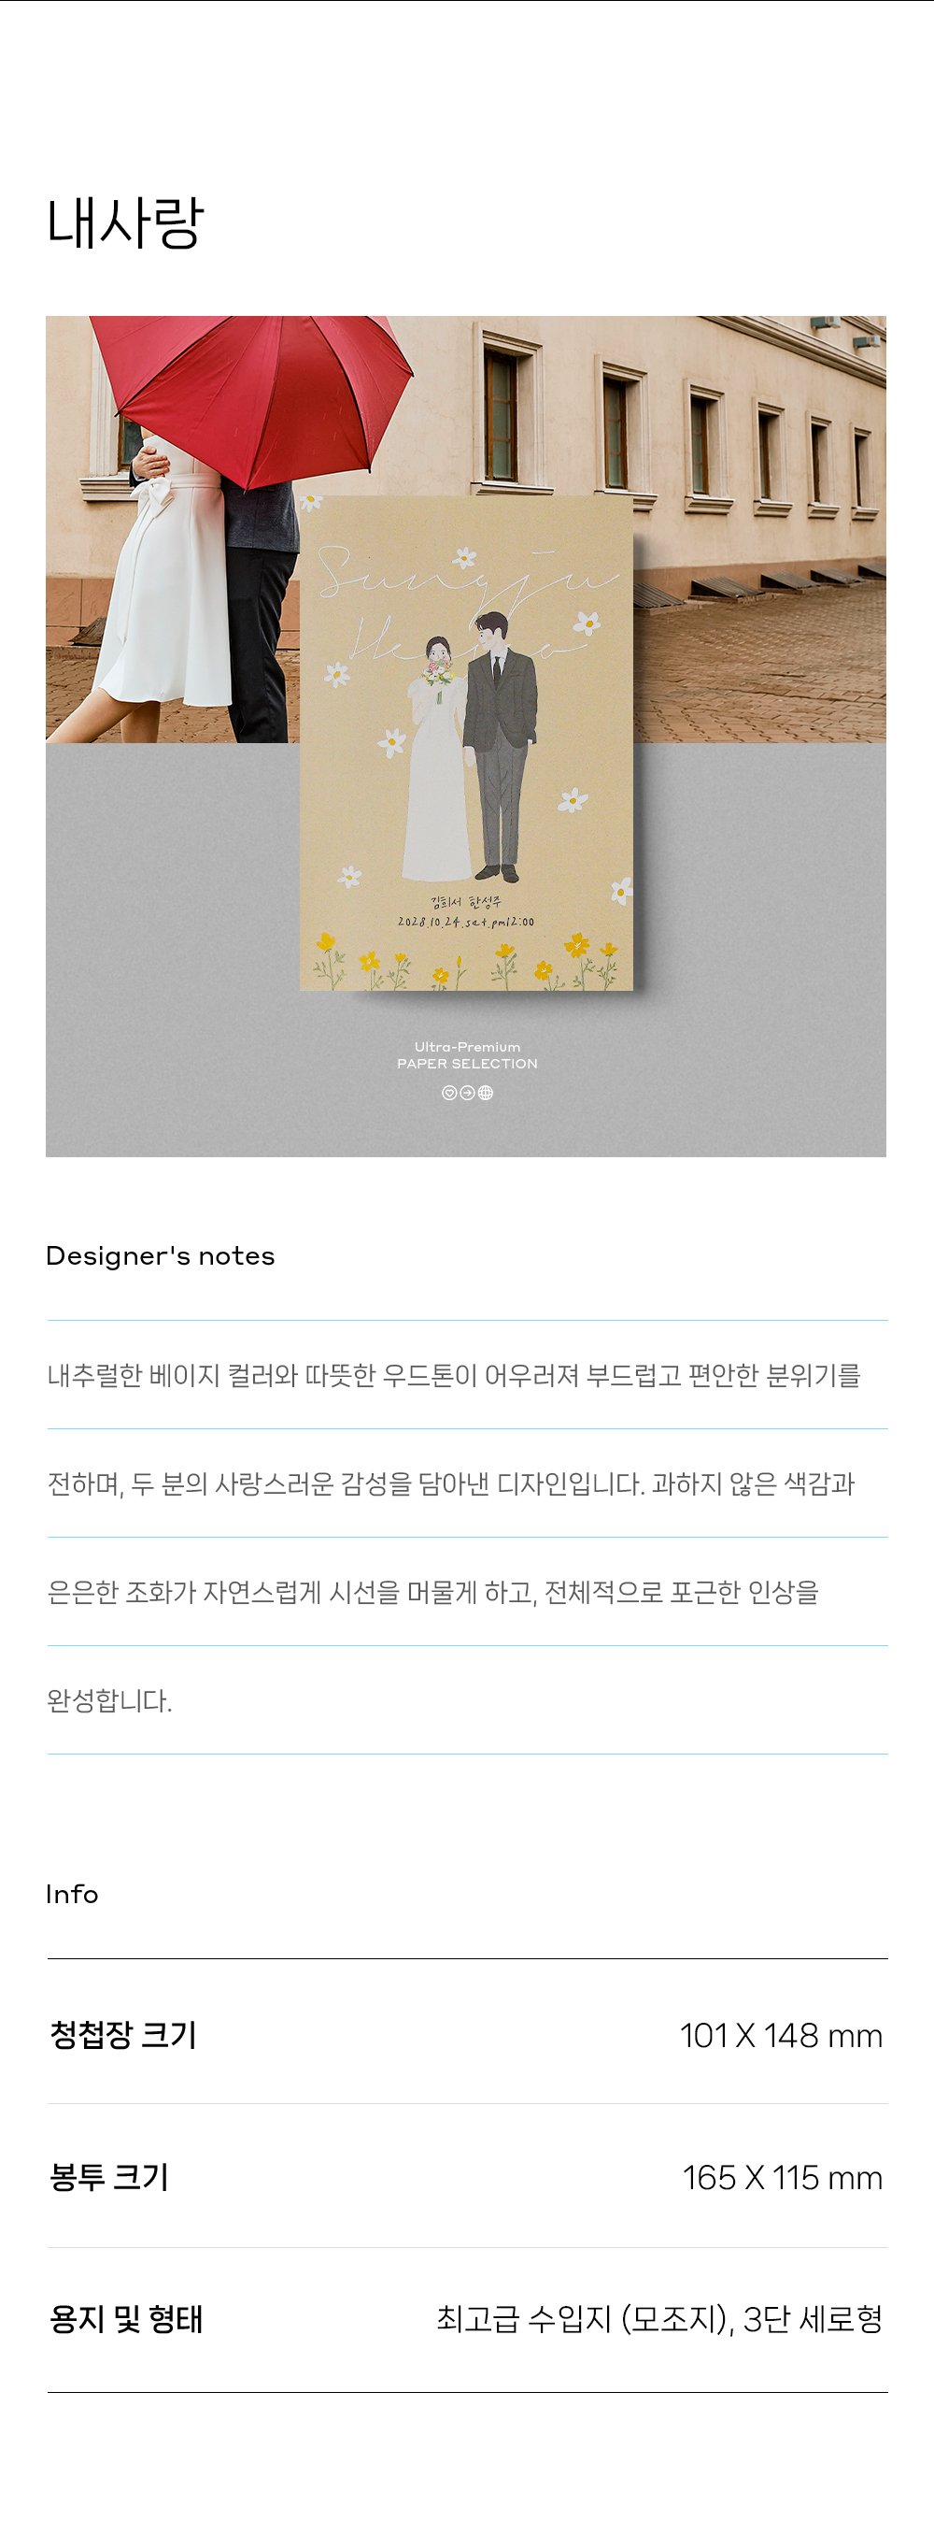Click the Designer's notes heading
This screenshot has height=2521, width=934.
pos(161,1255)
